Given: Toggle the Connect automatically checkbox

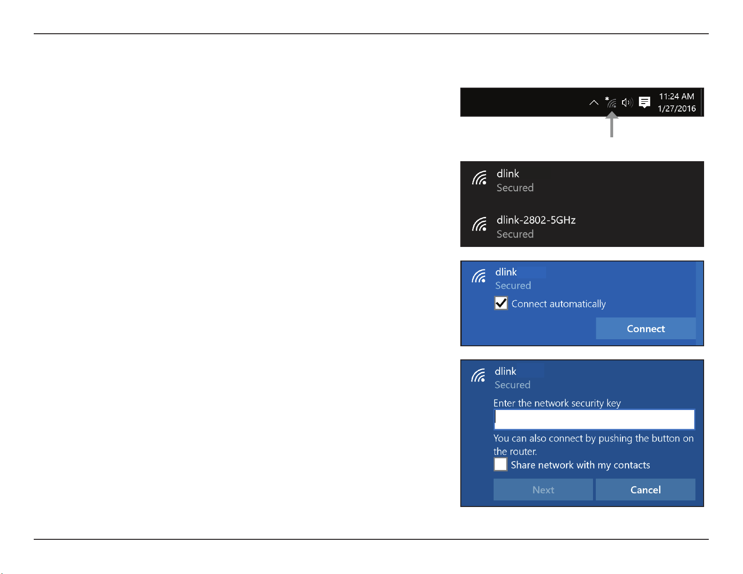Looking at the screenshot, I should (x=501, y=303).
